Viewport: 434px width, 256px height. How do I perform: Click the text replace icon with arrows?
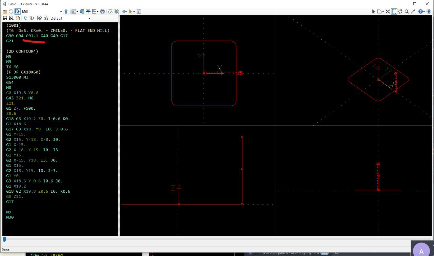click(46, 18)
